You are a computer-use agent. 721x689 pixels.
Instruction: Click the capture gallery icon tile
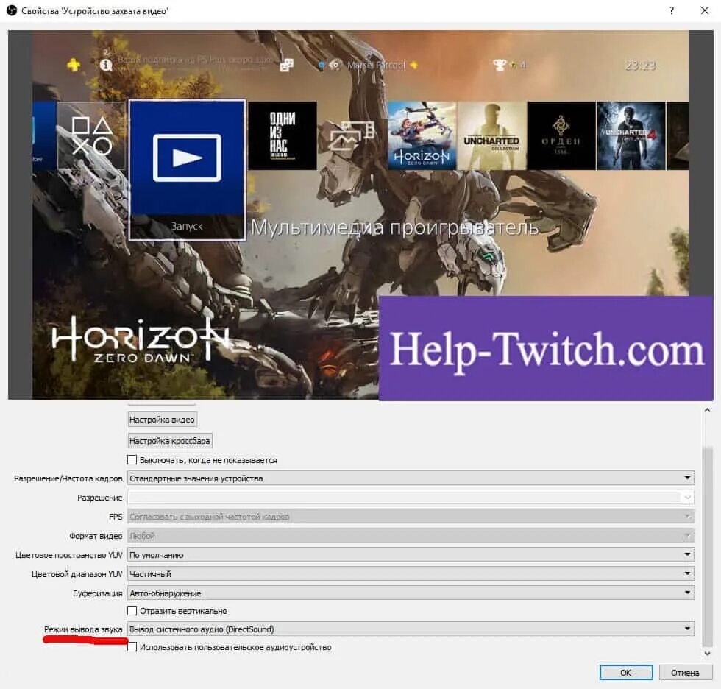[352, 135]
